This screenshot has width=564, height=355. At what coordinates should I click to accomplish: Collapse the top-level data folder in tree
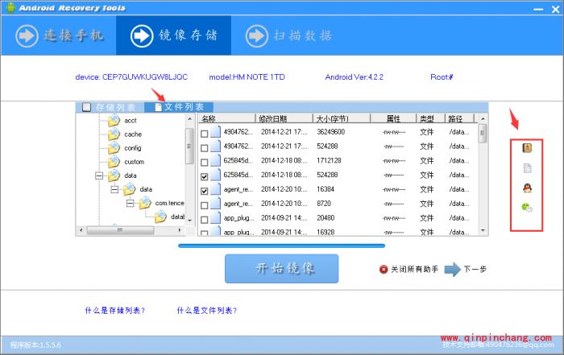pos(99,175)
